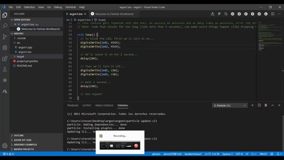Open the Manage gear icon

click(x=5, y=145)
